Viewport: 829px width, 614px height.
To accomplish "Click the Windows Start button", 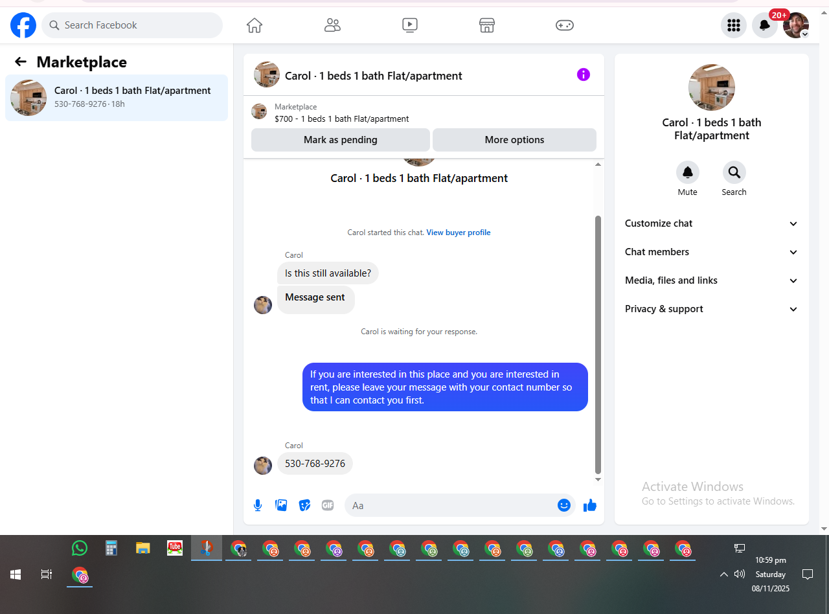I will click(x=16, y=574).
